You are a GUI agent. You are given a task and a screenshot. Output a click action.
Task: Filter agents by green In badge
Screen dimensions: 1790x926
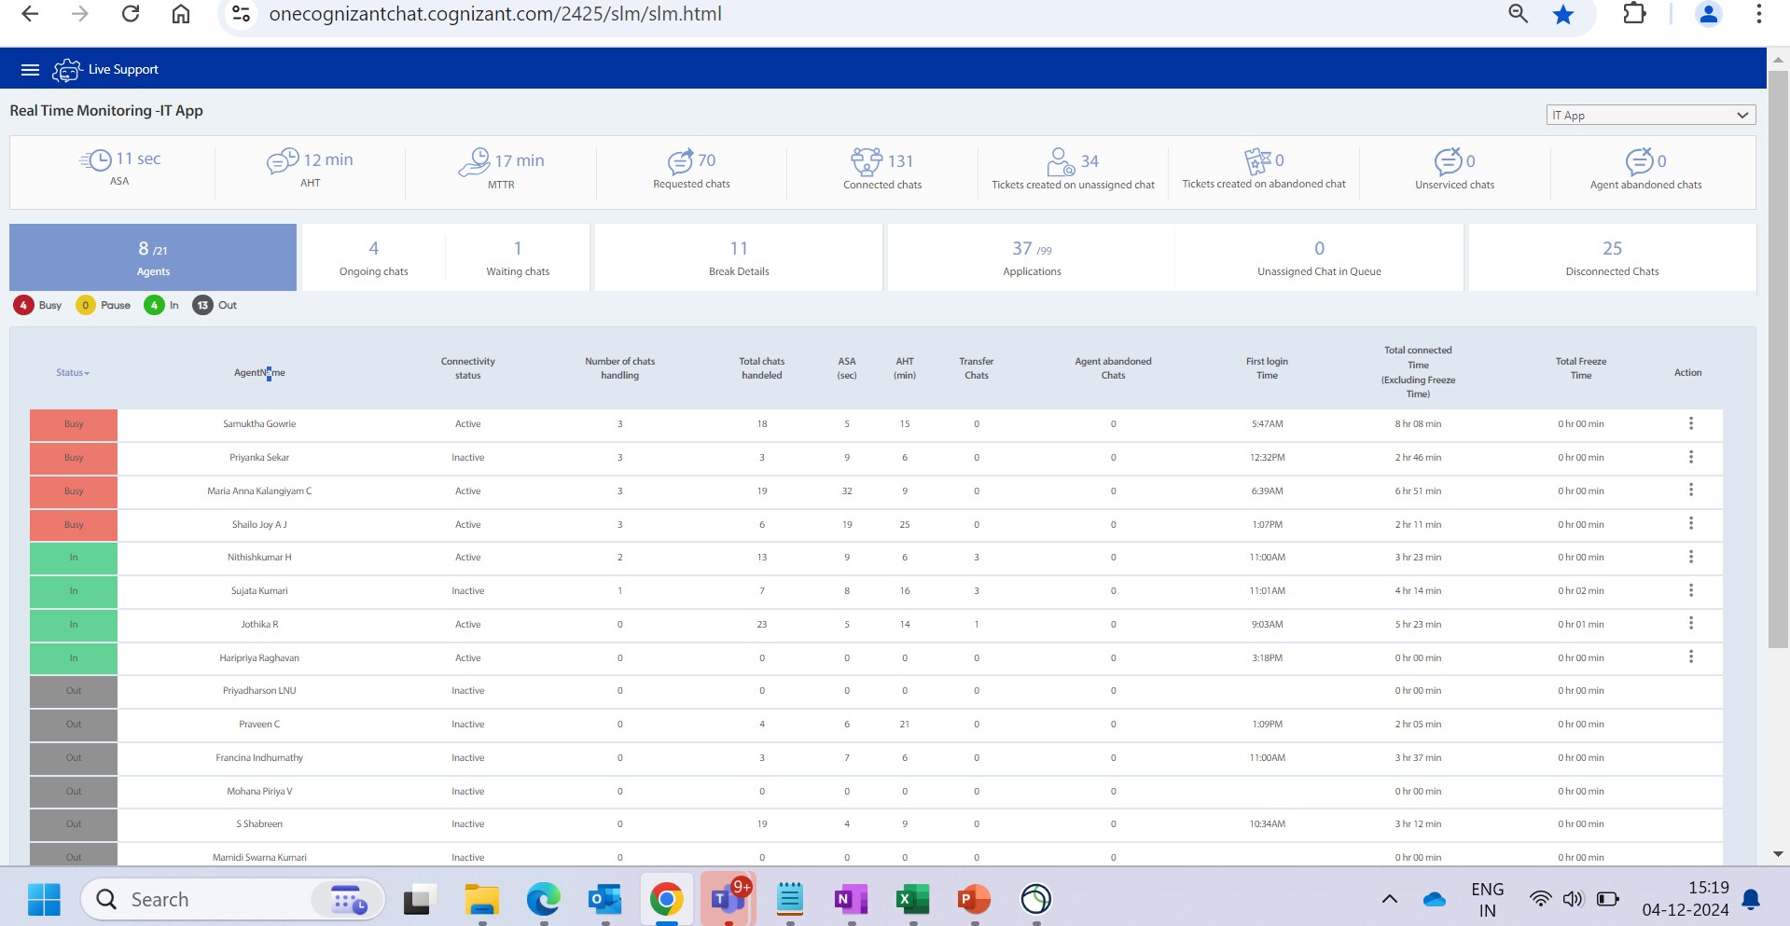(154, 305)
